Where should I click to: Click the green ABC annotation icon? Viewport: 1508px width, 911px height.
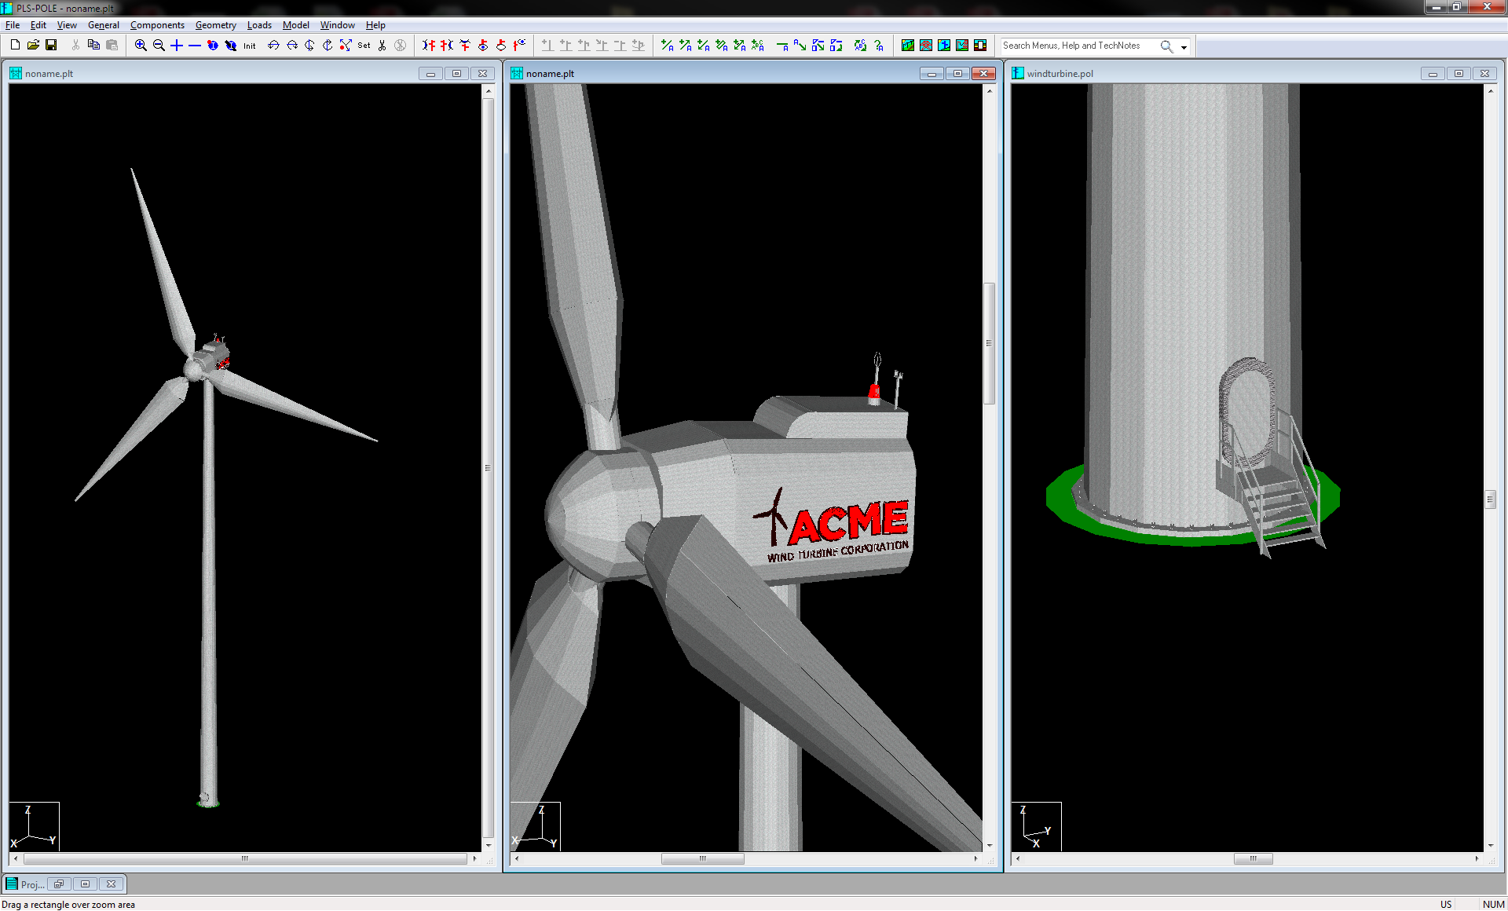click(758, 46)
